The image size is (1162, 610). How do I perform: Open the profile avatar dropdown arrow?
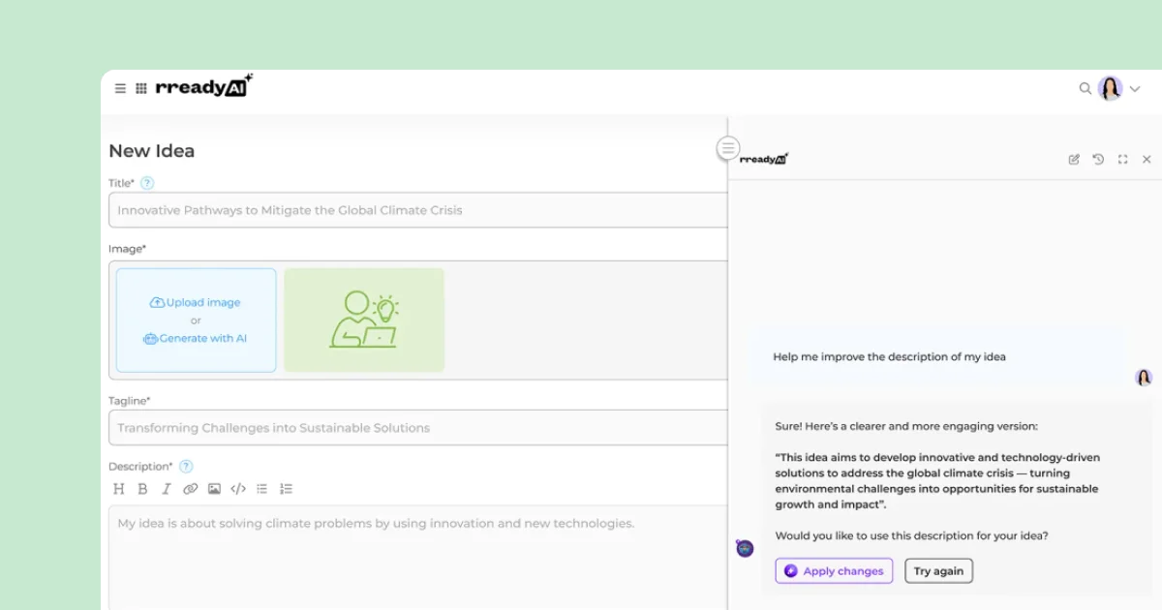click(1135, 88)
